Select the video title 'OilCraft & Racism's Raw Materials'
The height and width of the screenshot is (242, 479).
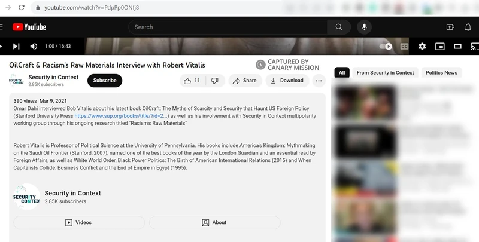pyautogui.click(x=107, y=65)
